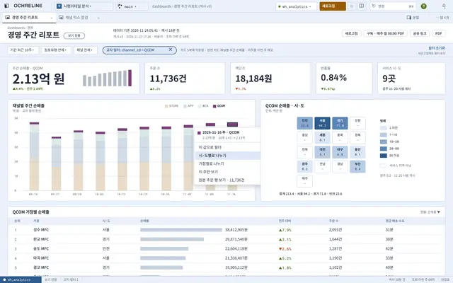The width and height of the screenshot is (453, 283).
Task: Choose 시·도별로 나누기 in context menu
Action: (228, 156)
